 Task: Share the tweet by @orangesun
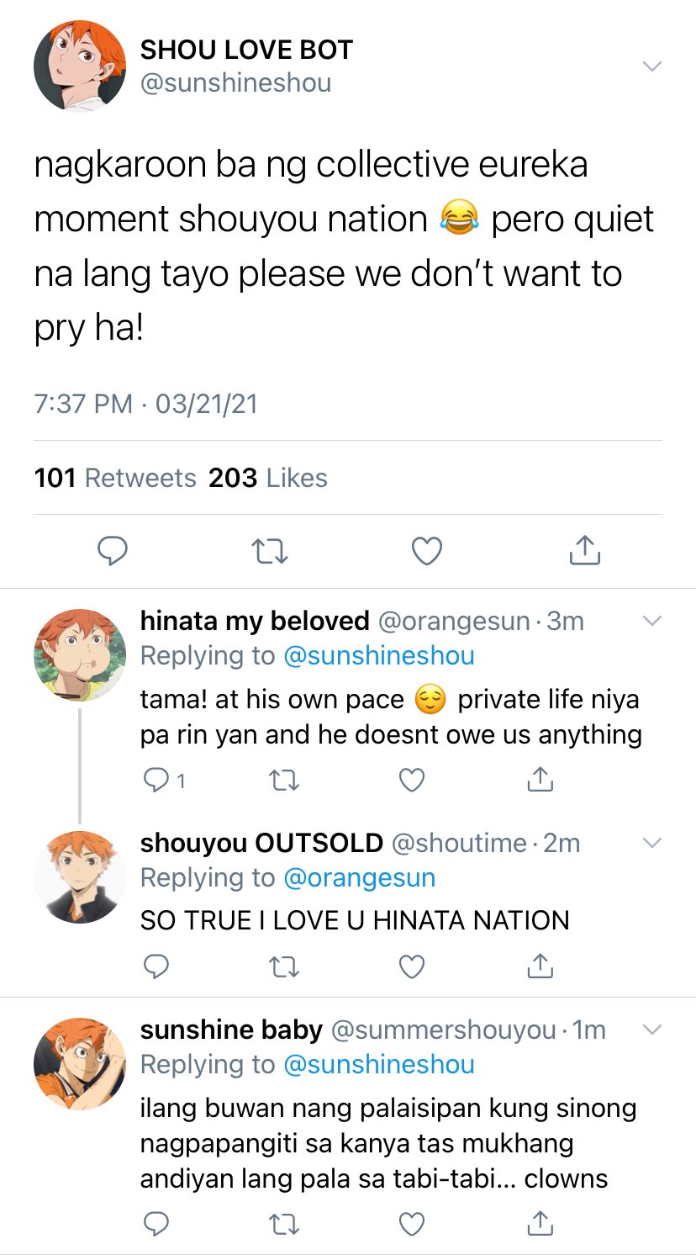tap(540, 781)
